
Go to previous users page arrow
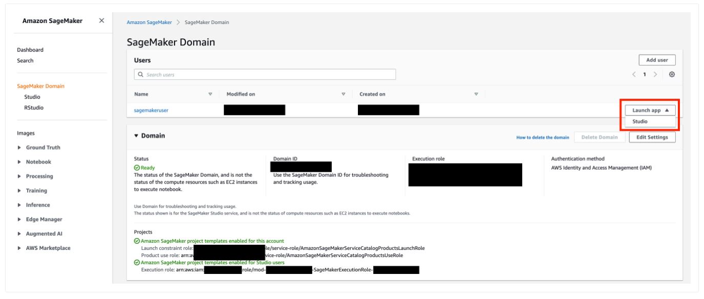634,75
